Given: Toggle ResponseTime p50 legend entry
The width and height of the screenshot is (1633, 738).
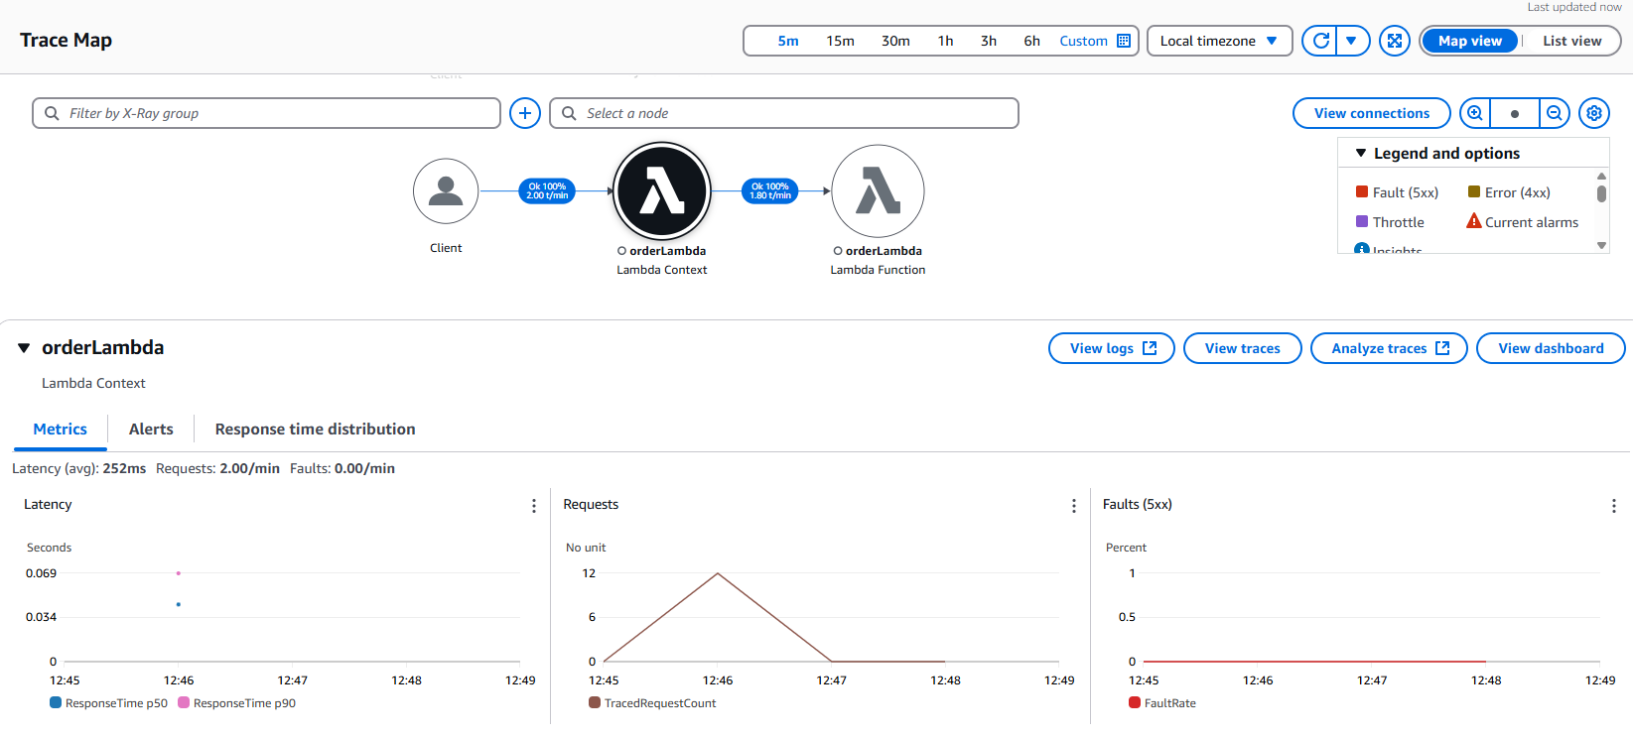Looking at the screenshot, I should pos(109,703).
